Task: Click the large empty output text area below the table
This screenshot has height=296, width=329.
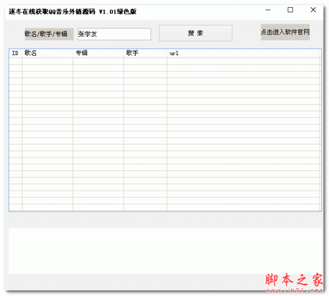Action: (x=165, y=251)
